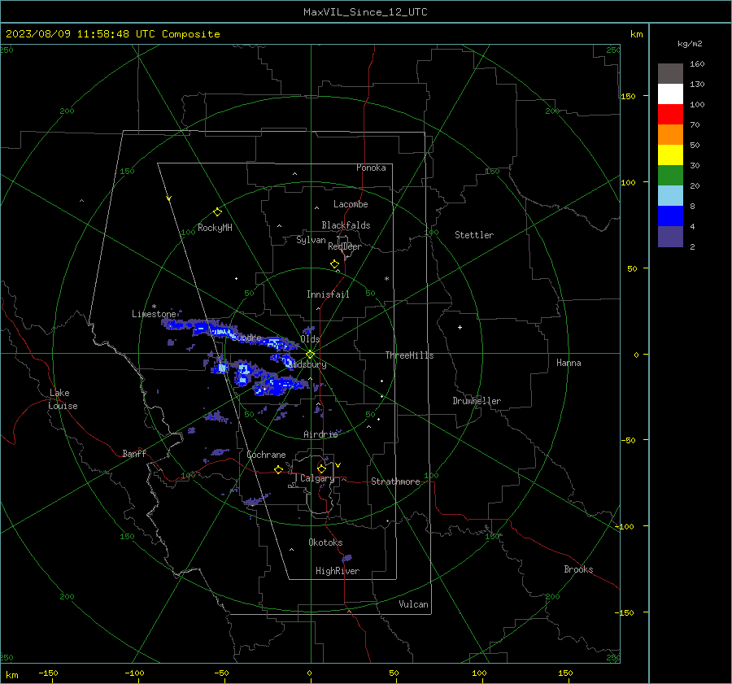
Task: Click the blue VIL echo cluster southwest of Didsbury
Action: click(x=279, y=386)
